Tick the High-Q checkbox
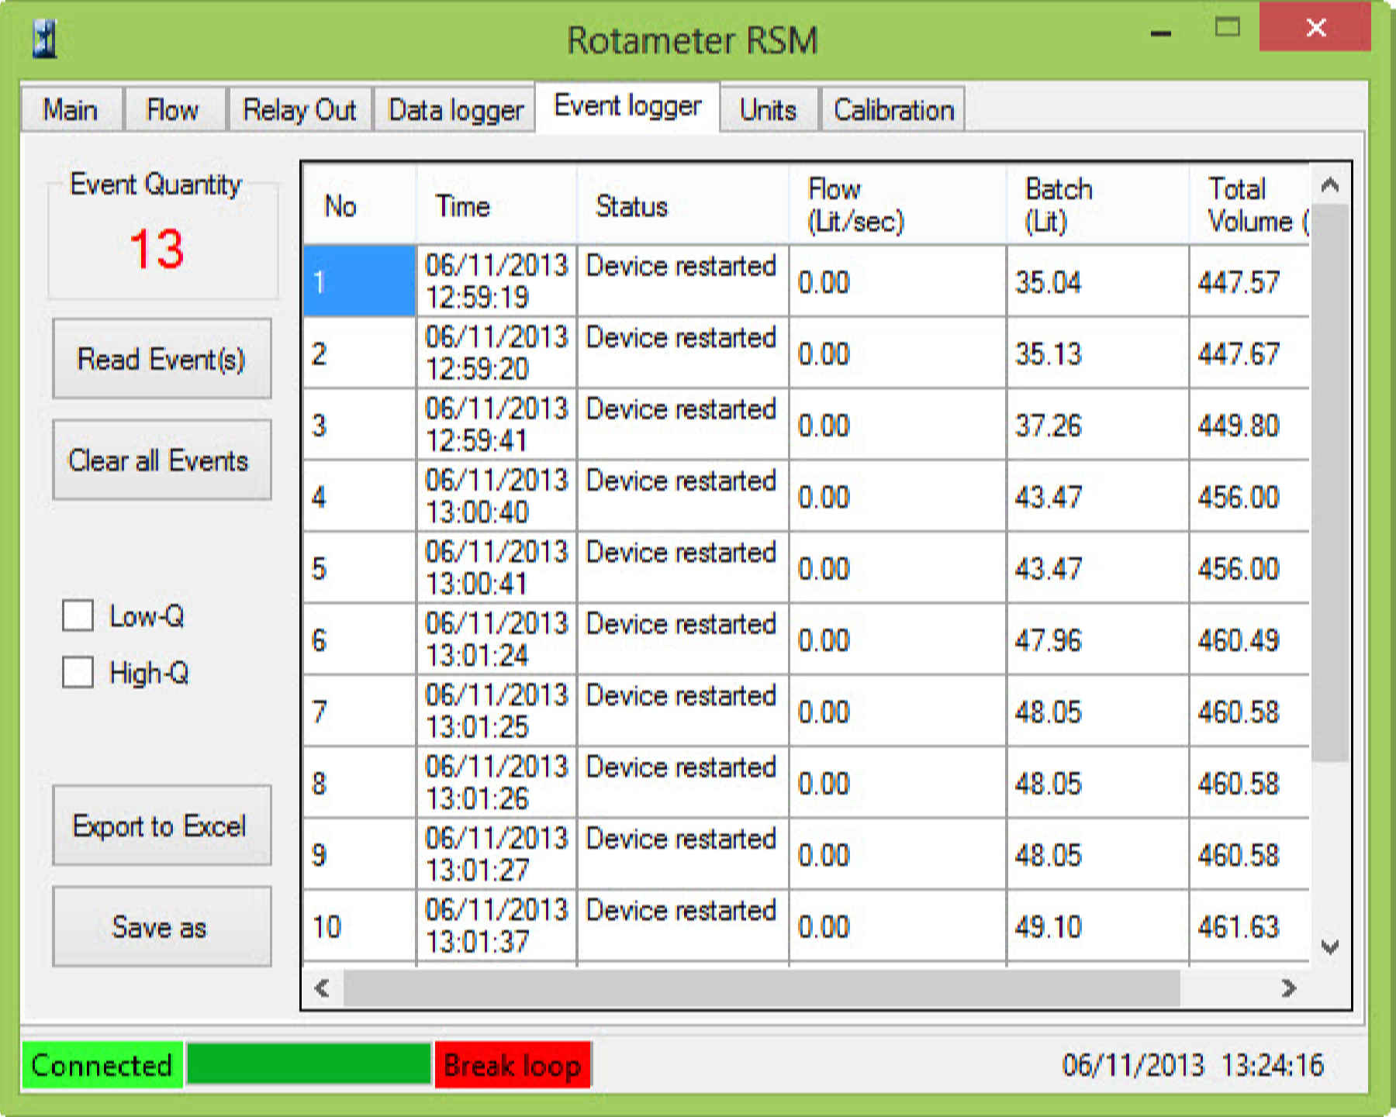 [78, 672]
